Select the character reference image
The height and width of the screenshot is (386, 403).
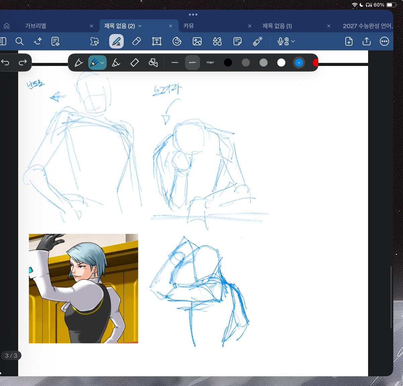tap(83, 288)
